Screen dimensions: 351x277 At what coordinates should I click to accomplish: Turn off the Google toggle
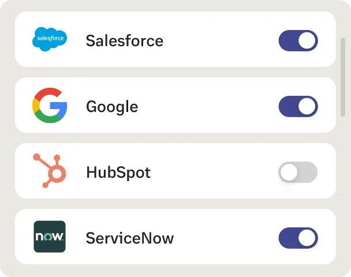[298, 106]
